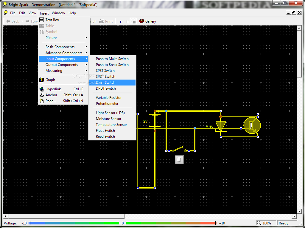This screenshot has width=305, height=228.
Task: Insert a Moisture Sensor
Action: (x=112, y=119)
